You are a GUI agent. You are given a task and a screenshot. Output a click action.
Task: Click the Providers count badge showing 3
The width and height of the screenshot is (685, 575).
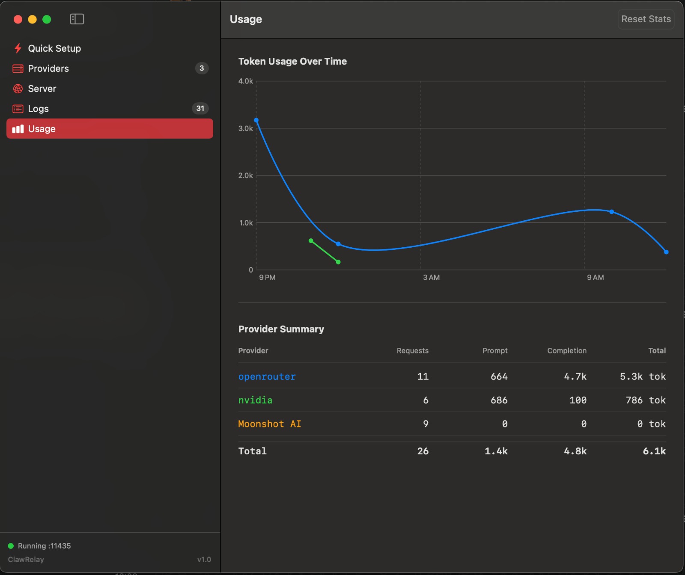[202, 68]
